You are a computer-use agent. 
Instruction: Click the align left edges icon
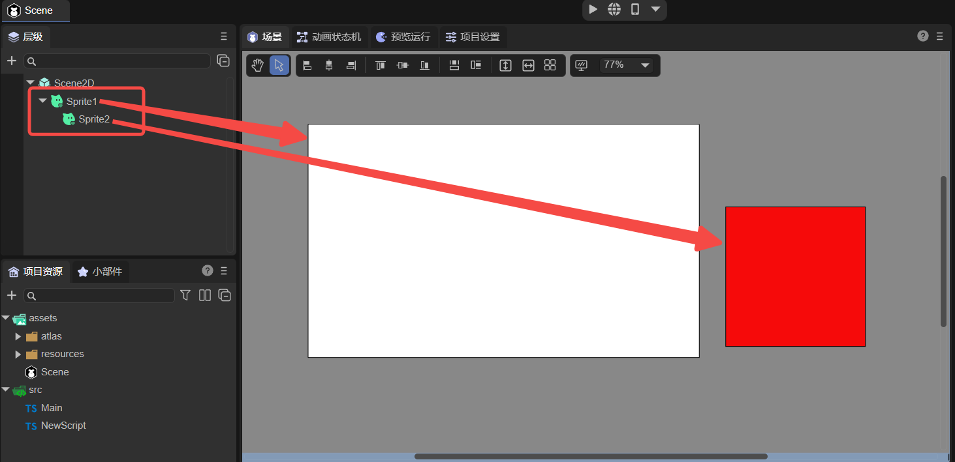(x=307, y=65)
